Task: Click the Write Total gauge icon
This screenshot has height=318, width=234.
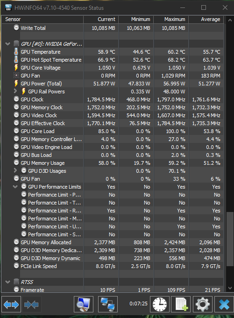Action: 16,28
